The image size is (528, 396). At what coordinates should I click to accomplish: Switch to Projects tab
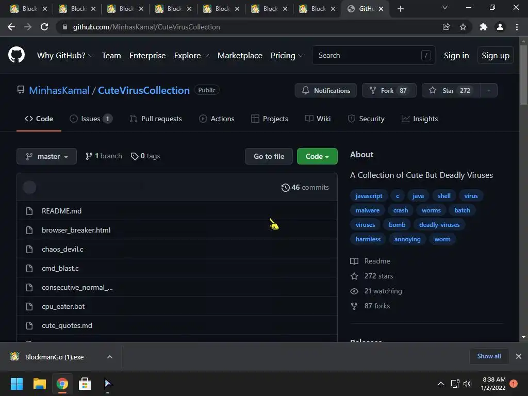point(270,119)
